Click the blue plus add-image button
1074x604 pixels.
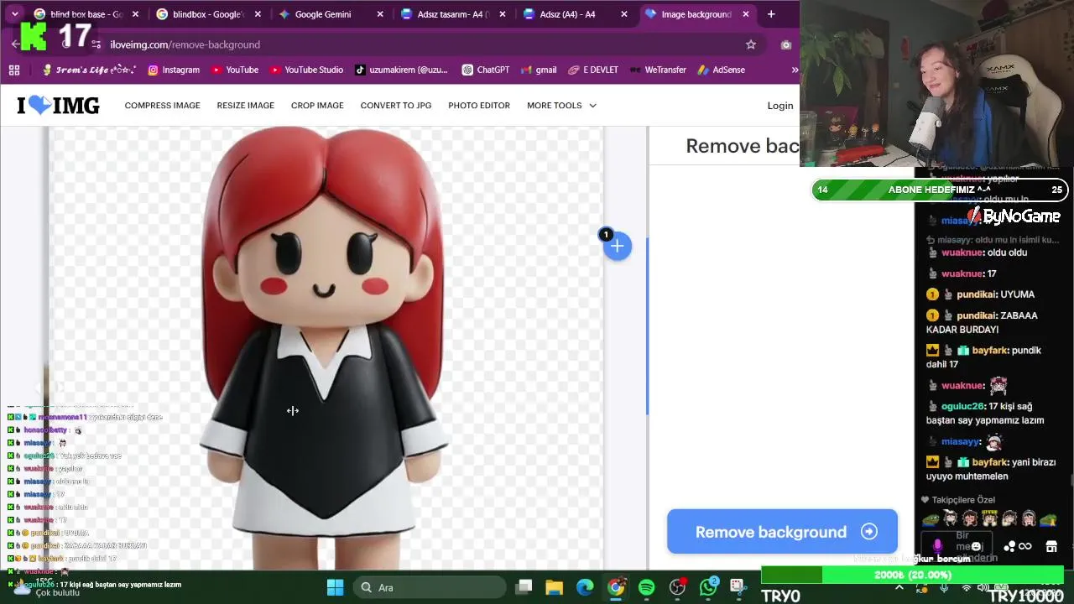tap(617, 246)
